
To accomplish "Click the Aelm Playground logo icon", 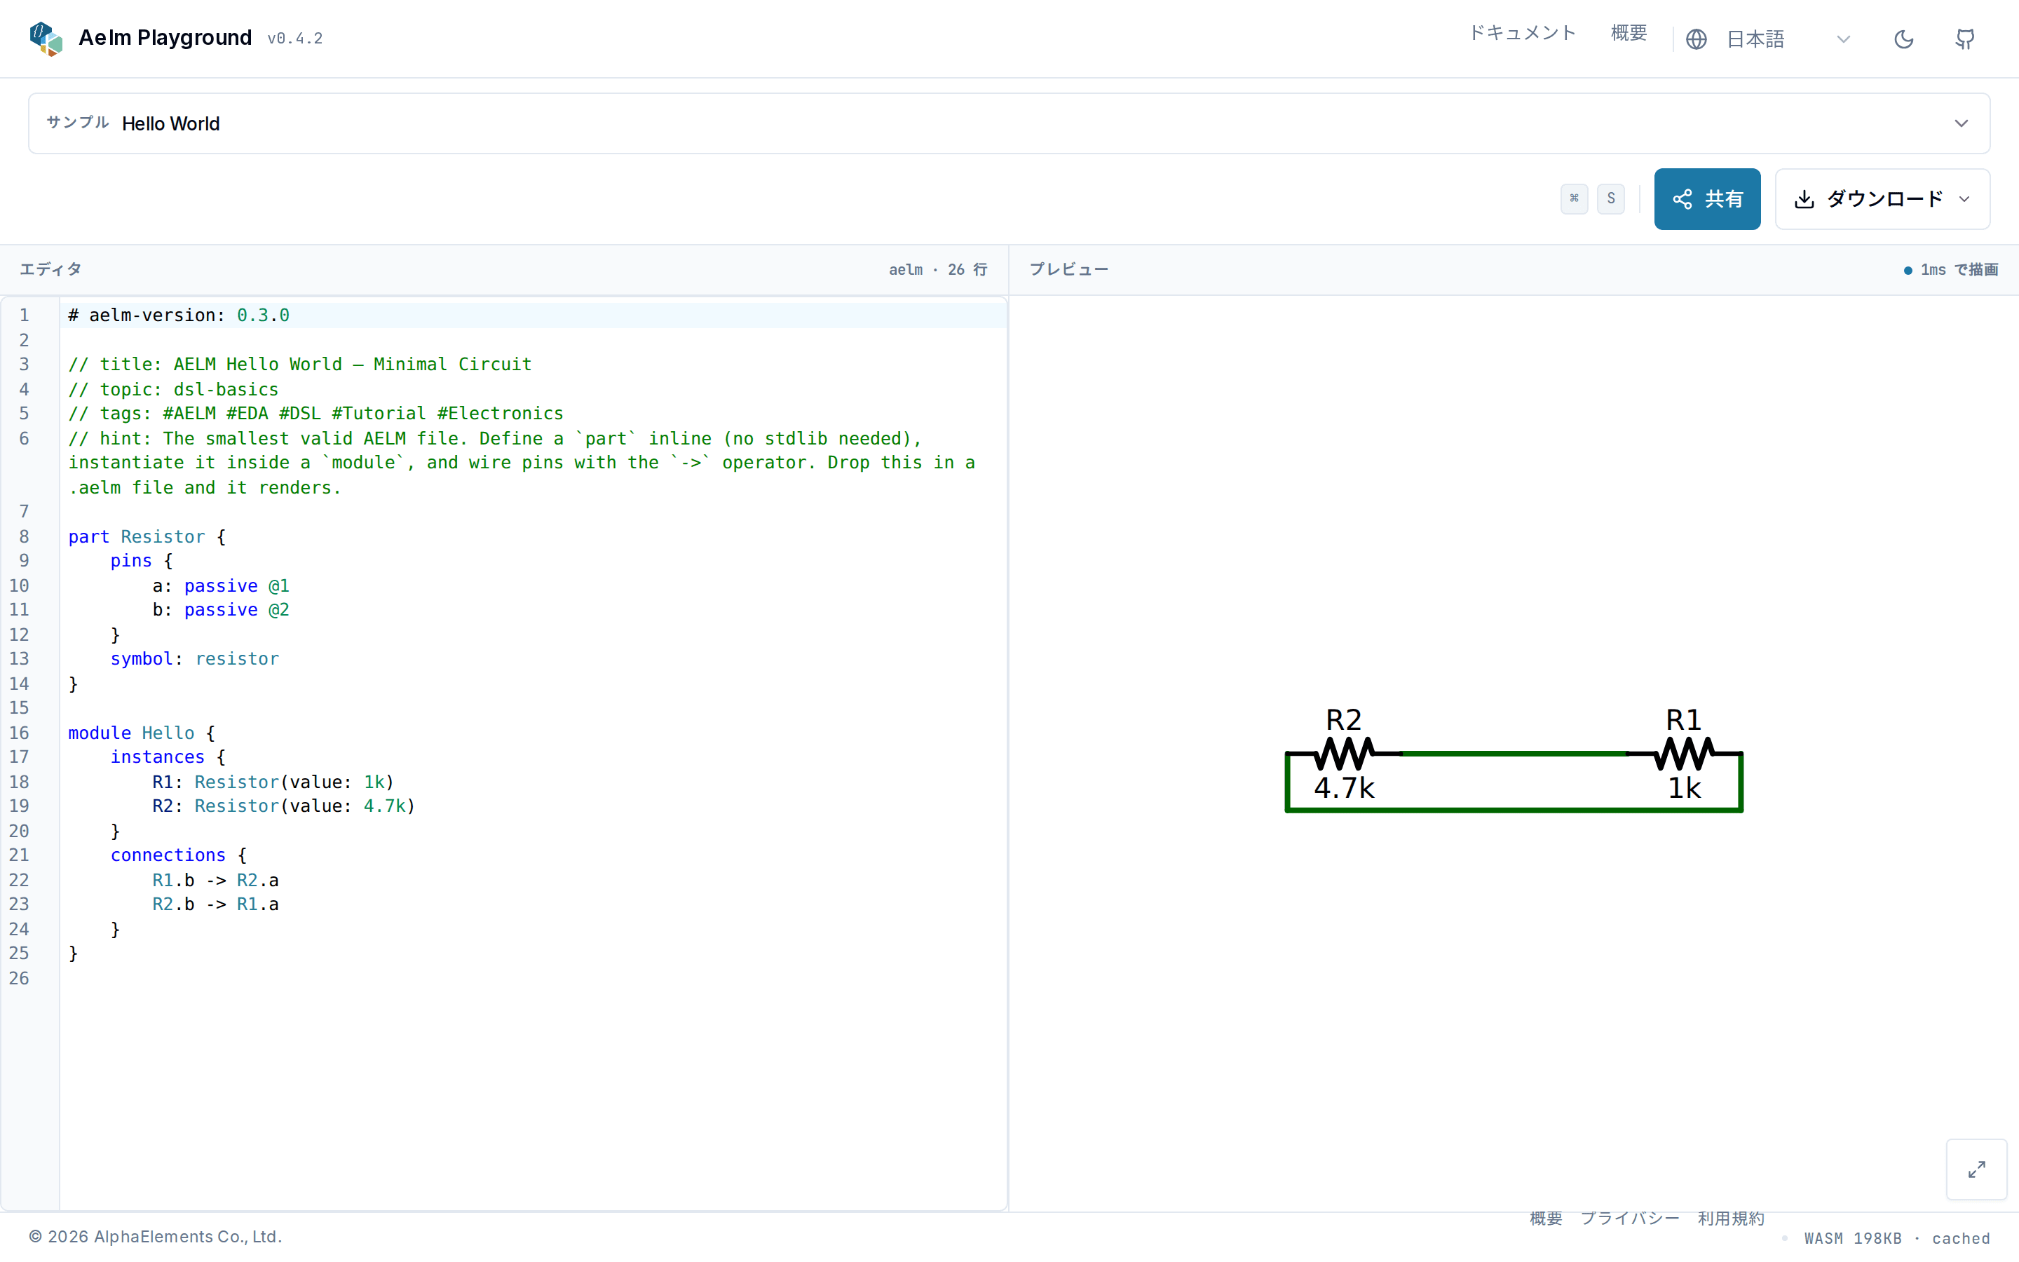I will point(46,39).
